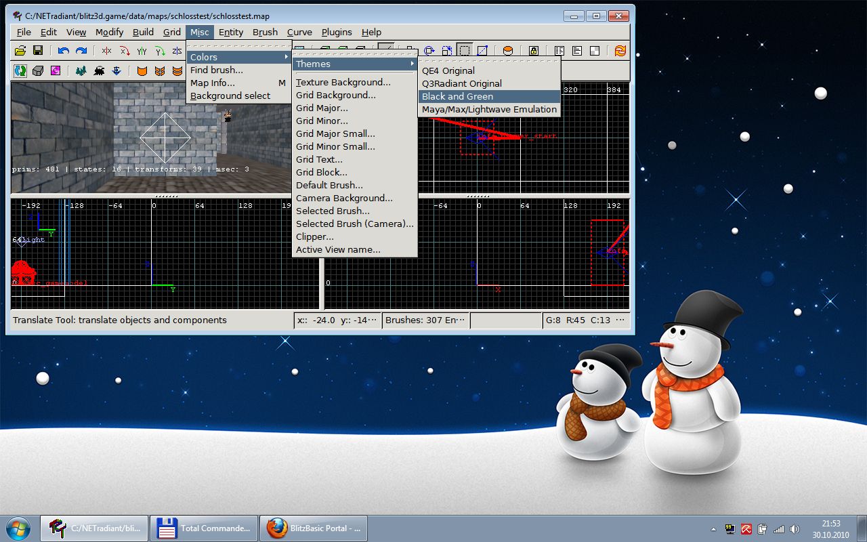
Task: Click the Windows Start button
Action: (x=18, y=528)
